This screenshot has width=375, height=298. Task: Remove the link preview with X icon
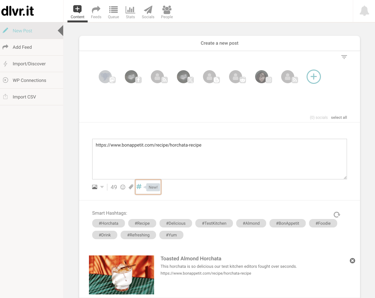[352, 261]
